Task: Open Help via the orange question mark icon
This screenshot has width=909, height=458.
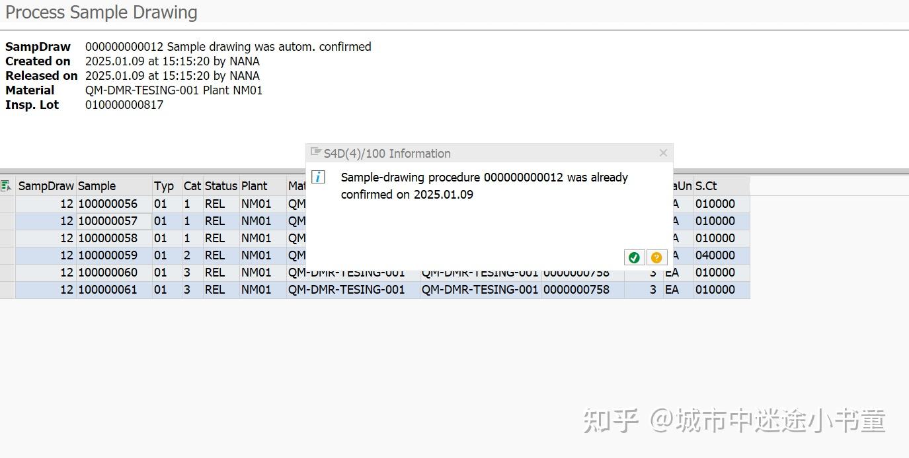Action: (x=656, y=257)
